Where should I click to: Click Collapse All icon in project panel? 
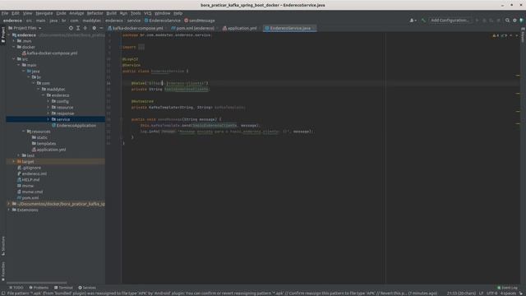point(85,28)
